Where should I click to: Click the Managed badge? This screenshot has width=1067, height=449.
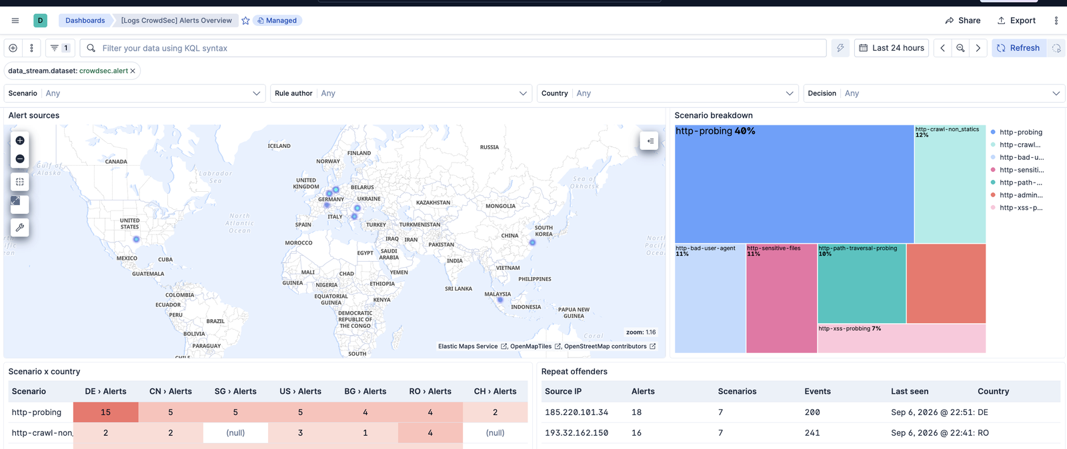(277, 21)
